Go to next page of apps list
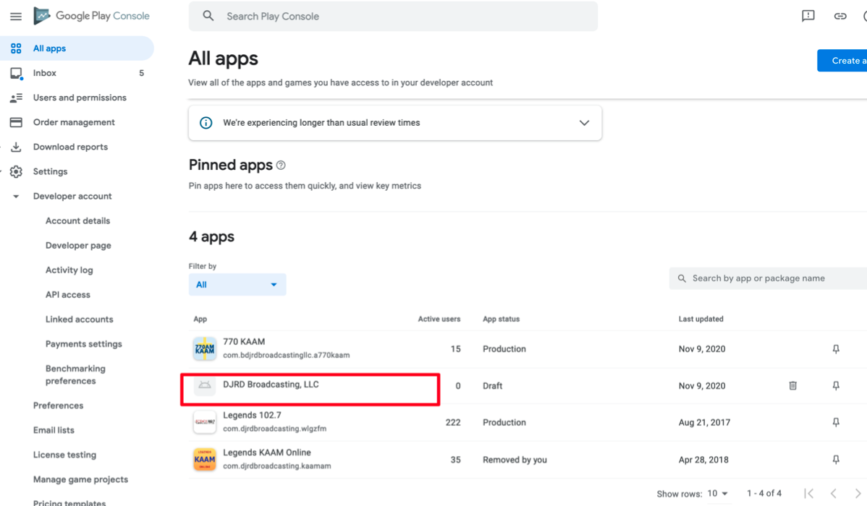This screenshot has height=506, width=867. click(x=858, y=493)
